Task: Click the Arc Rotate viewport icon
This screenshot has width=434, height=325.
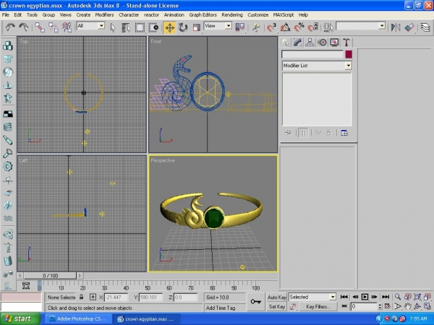Action: (417, 306)
